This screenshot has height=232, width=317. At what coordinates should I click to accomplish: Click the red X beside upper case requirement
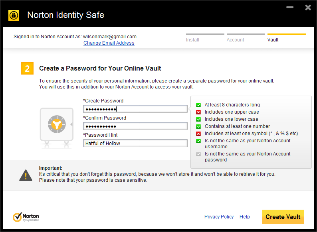coord(198,112)
